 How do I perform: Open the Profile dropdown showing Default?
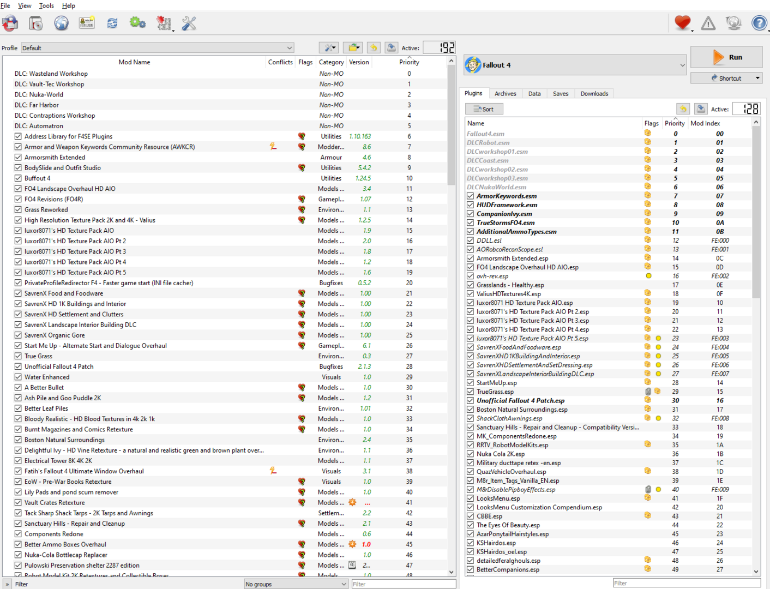[x=158, y=48]
